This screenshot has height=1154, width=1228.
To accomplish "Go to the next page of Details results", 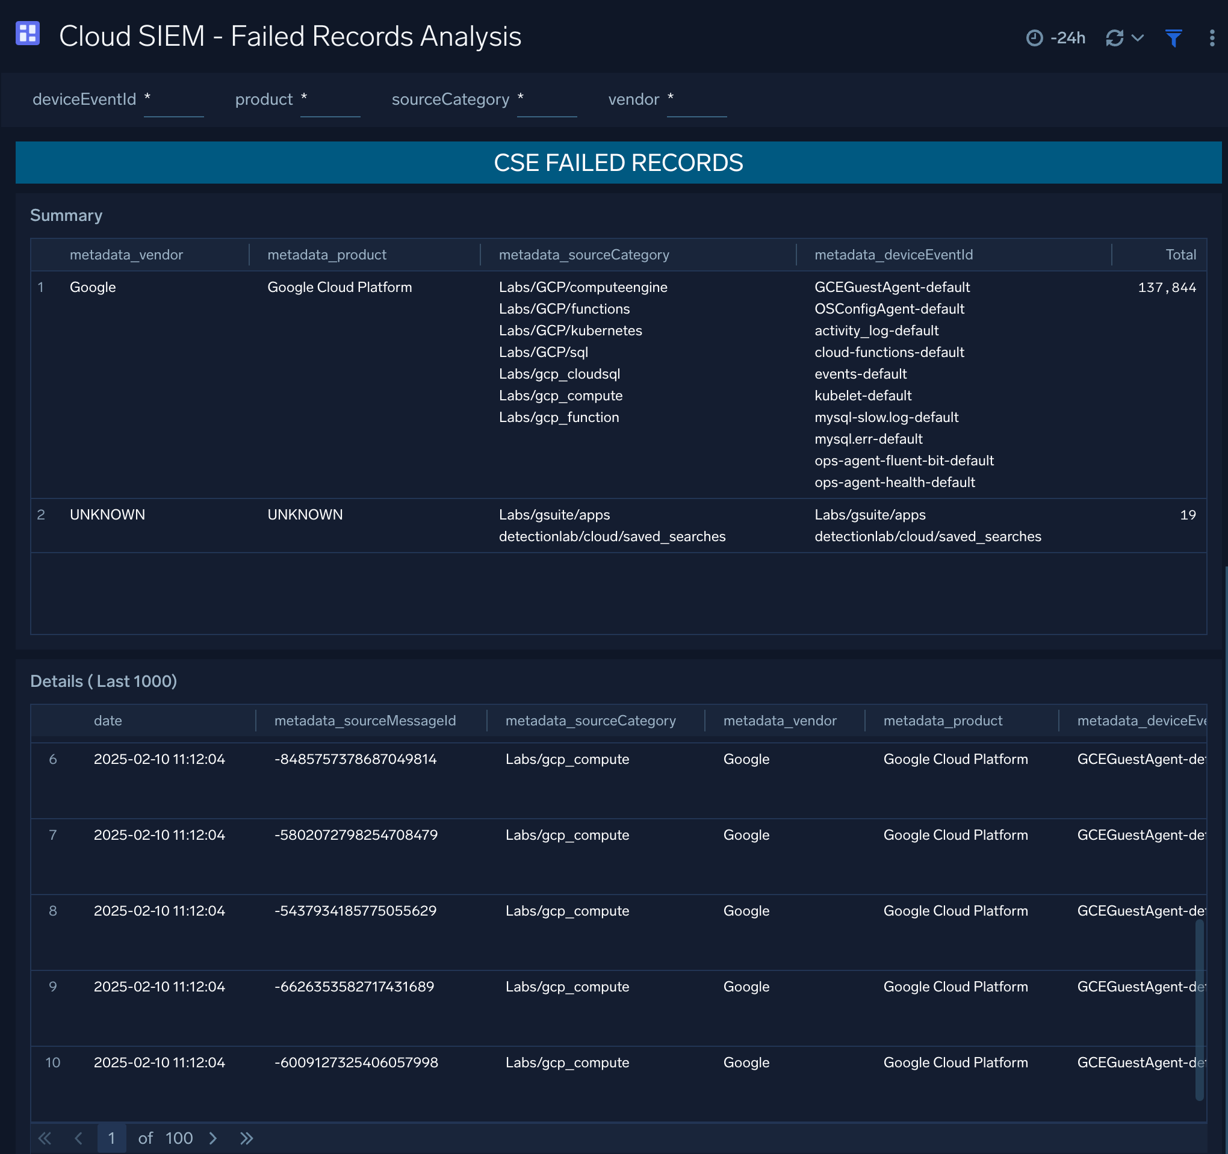I will pyautogui.click(x=212, y=1137).
